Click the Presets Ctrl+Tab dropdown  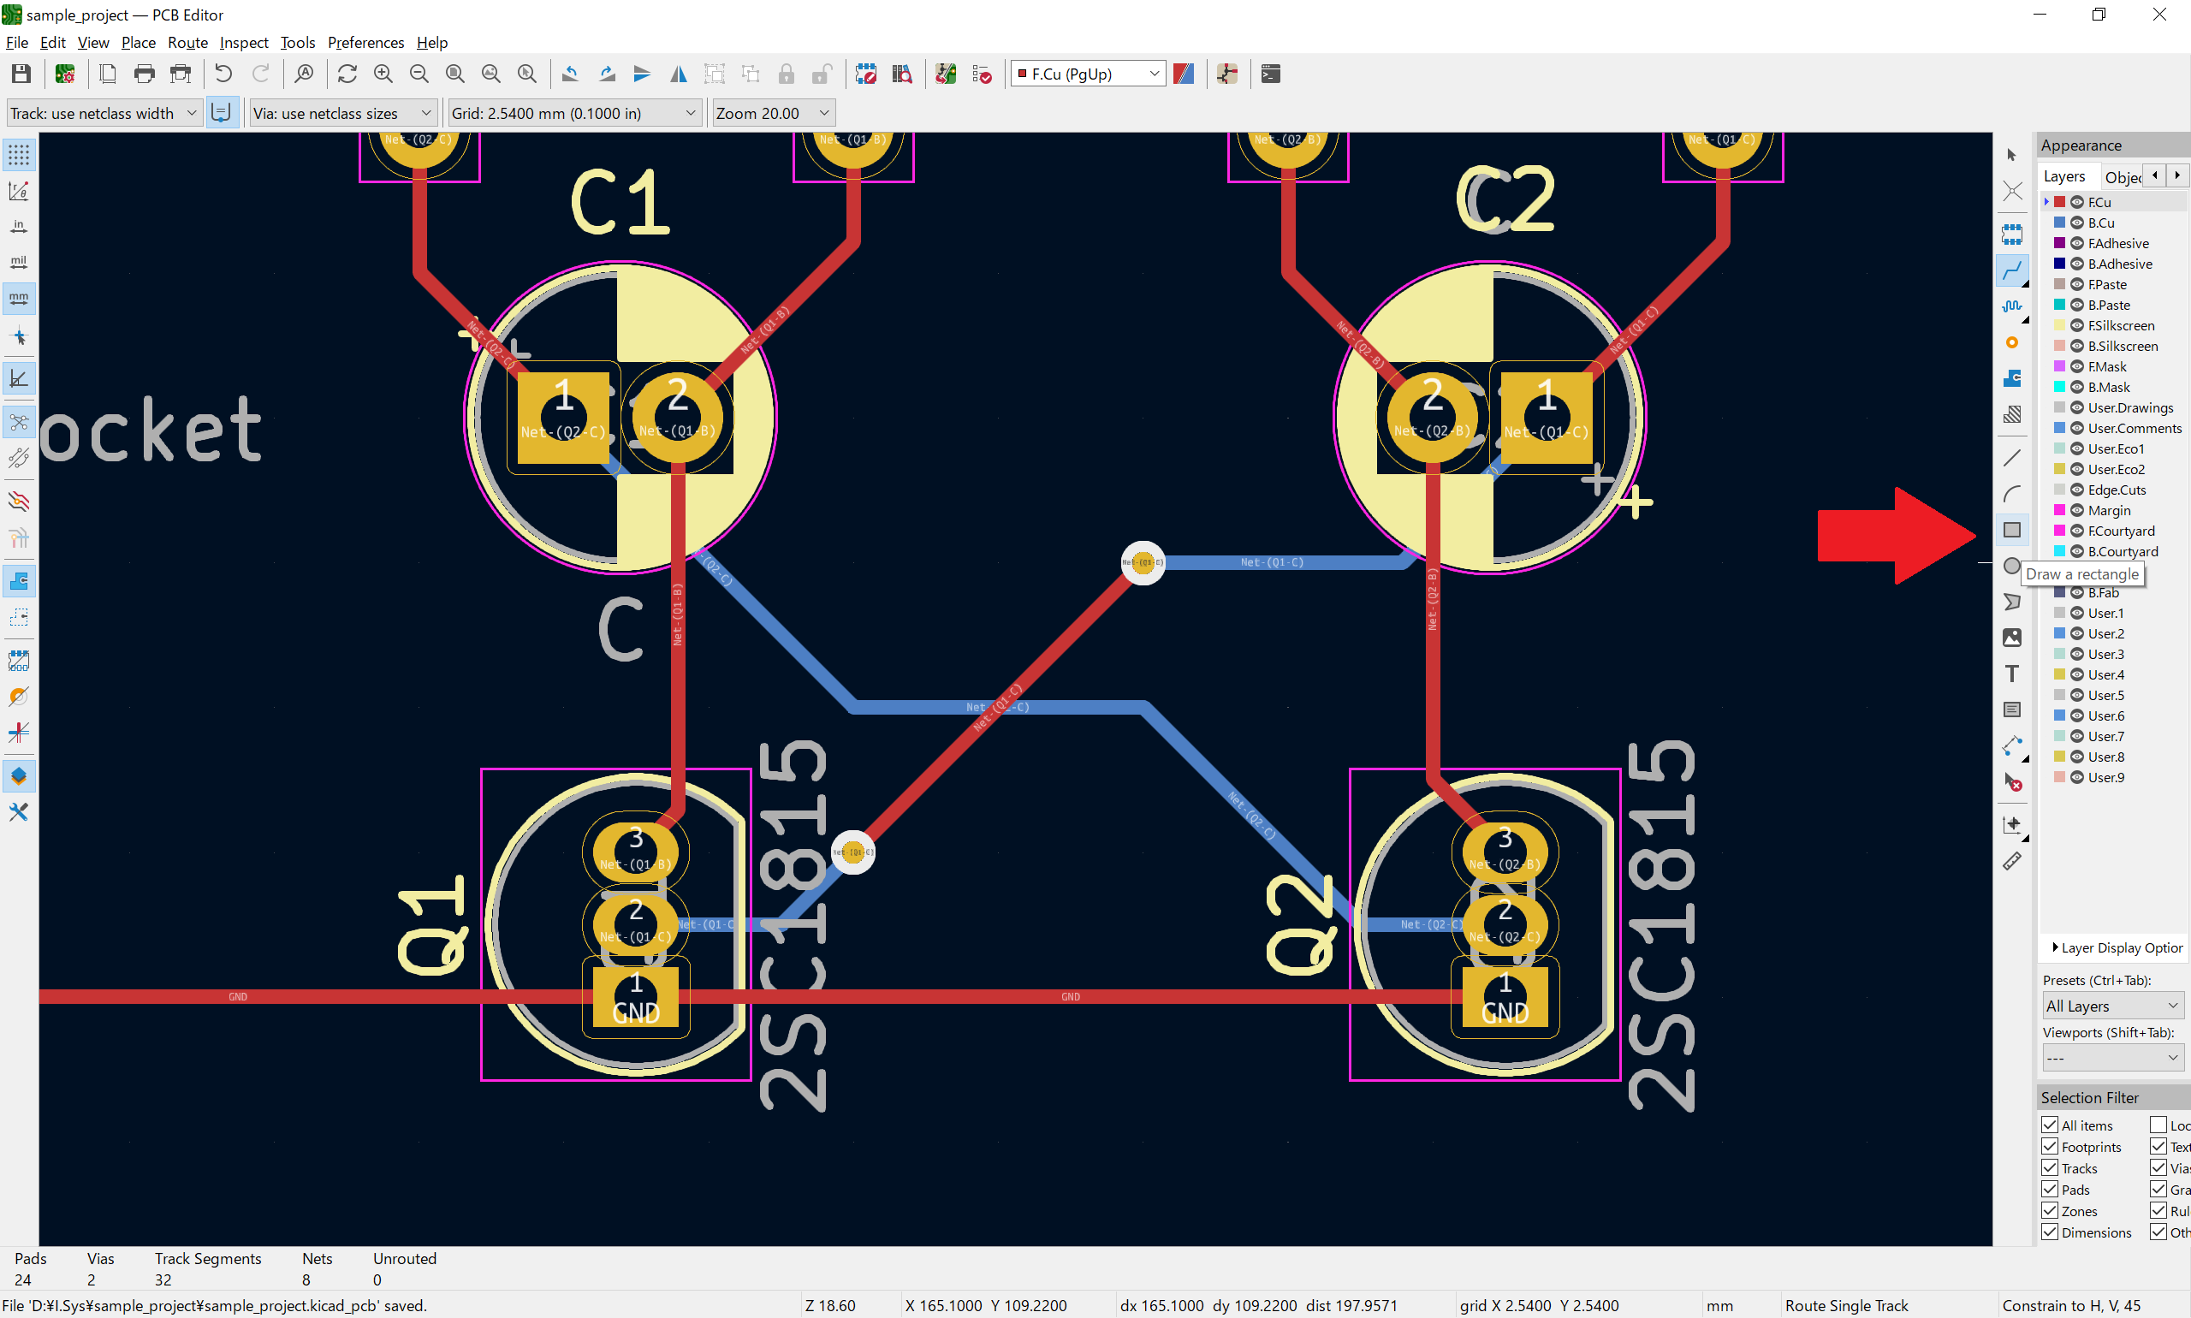(2111, 1005)
